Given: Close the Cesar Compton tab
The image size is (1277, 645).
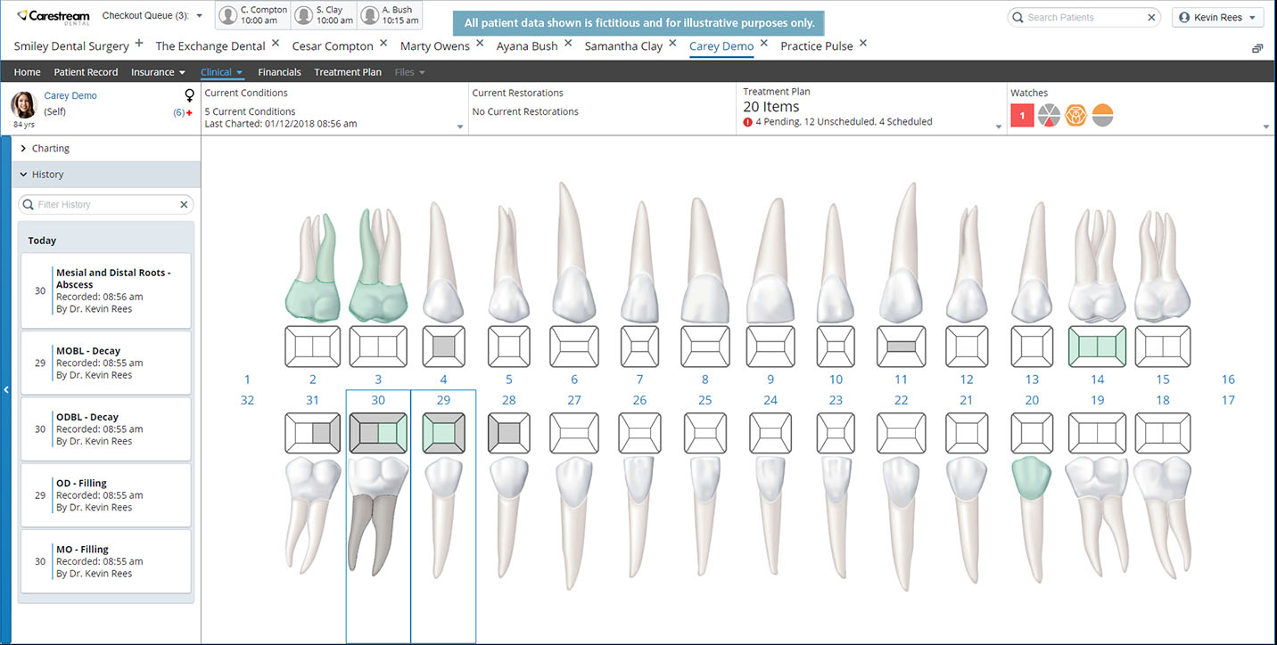Looking at the screenshot, I should (x=383, y=44).
